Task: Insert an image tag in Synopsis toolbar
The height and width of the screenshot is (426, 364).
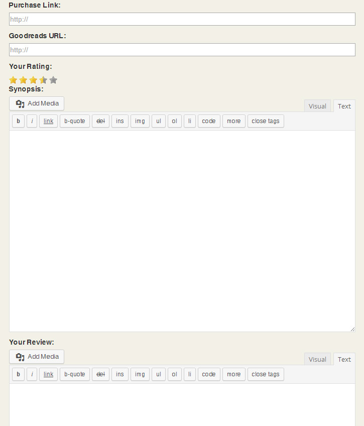Action: pos(140,121)
